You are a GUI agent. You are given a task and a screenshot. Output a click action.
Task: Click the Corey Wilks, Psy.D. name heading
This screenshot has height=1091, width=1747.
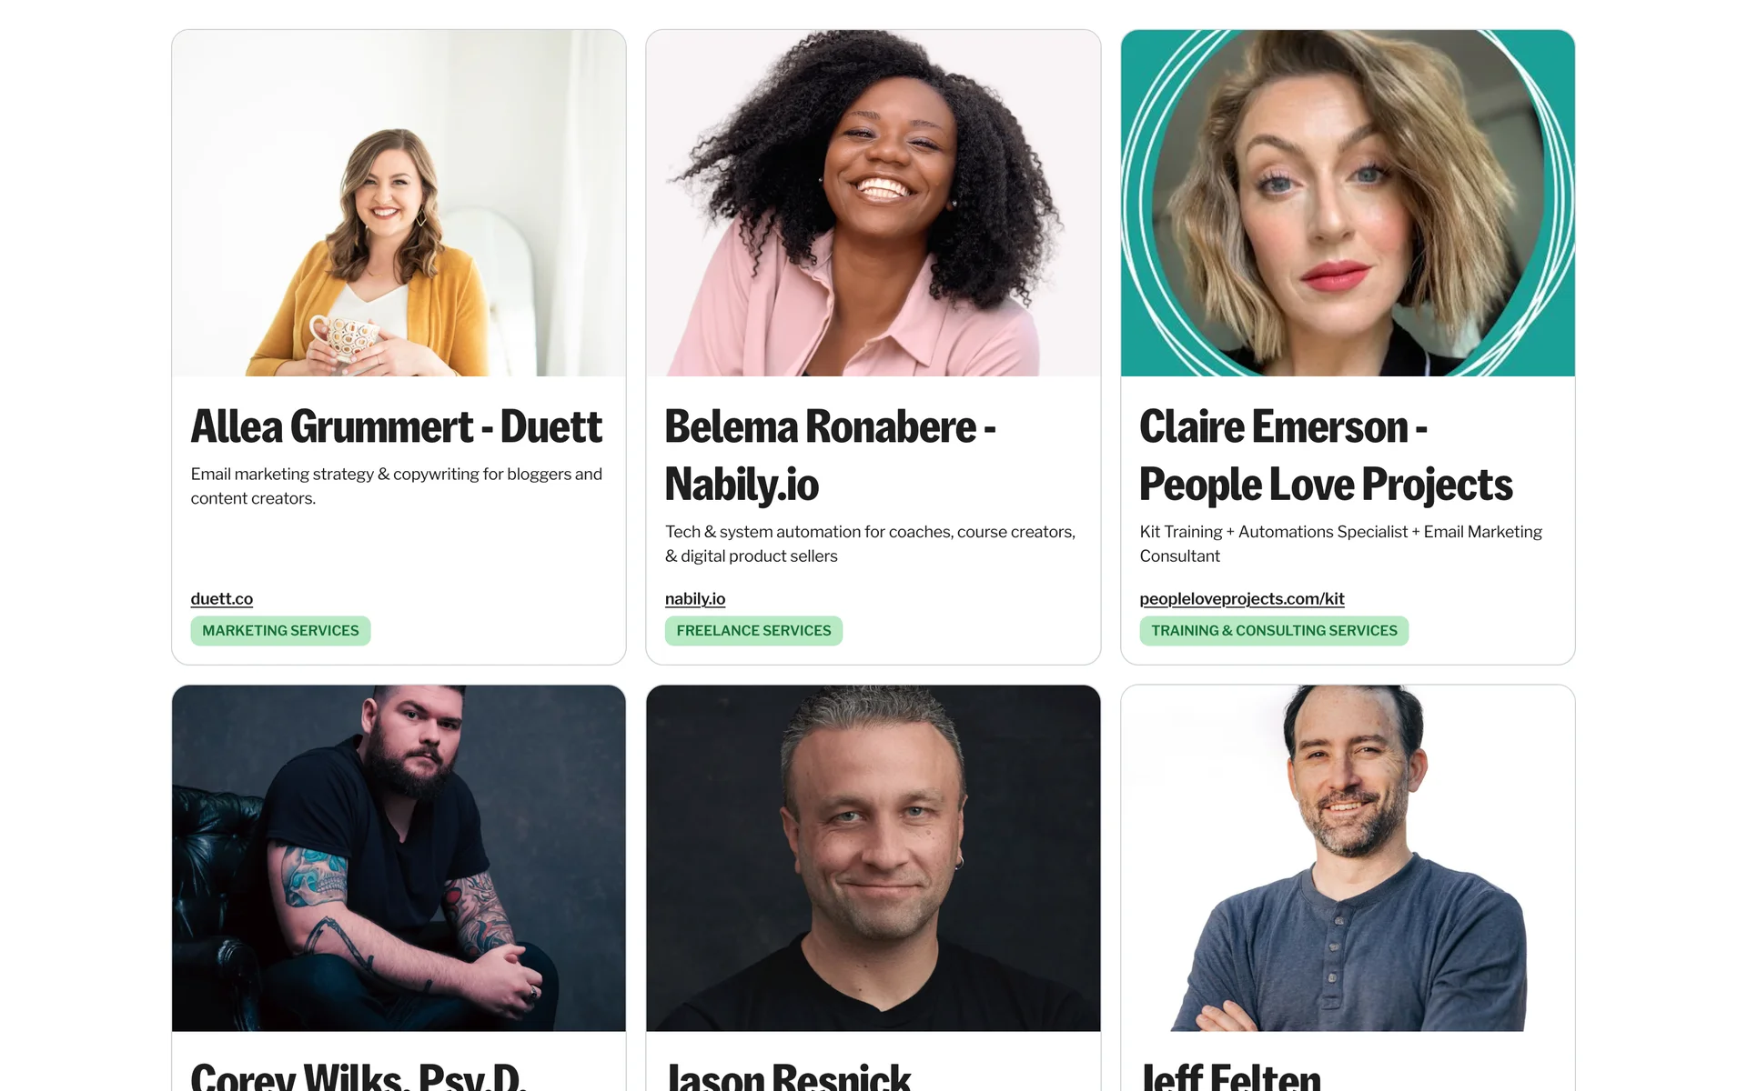tap(358, 1076)
